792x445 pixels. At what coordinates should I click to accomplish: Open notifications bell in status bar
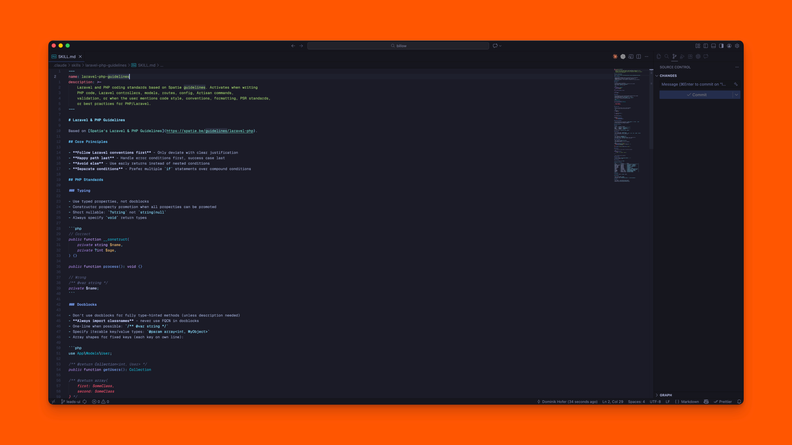click(739, 401)
